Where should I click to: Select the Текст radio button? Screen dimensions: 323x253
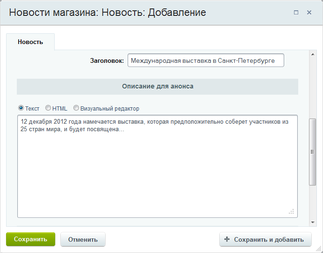click(x=21, y=108)
